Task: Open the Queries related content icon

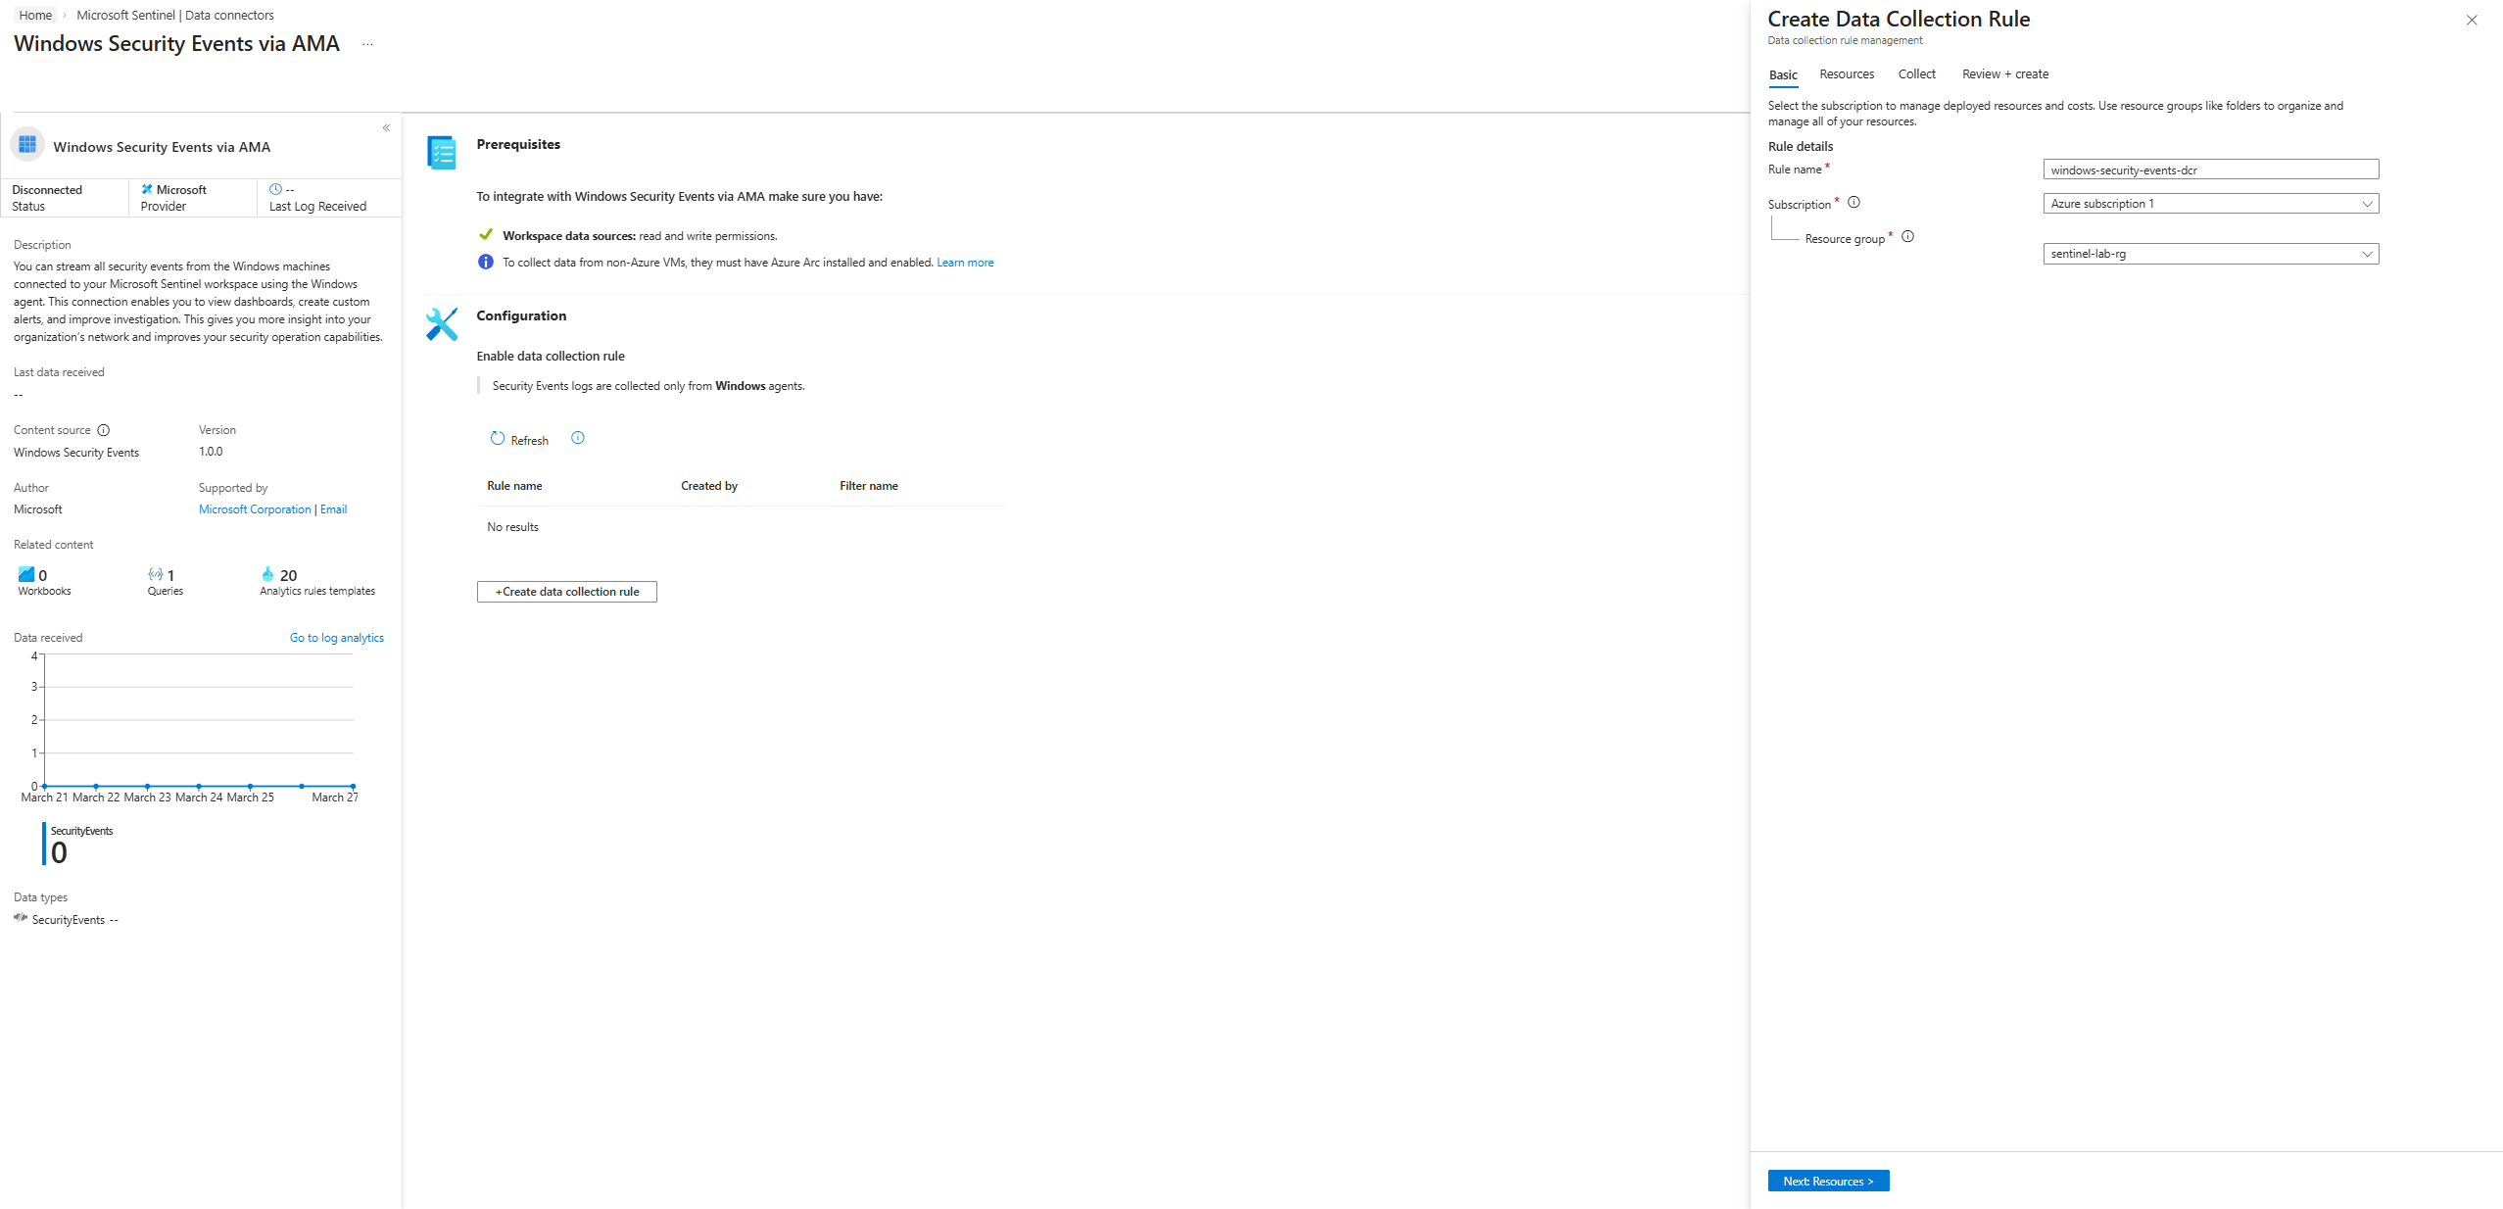Action: tap(156, 574)
